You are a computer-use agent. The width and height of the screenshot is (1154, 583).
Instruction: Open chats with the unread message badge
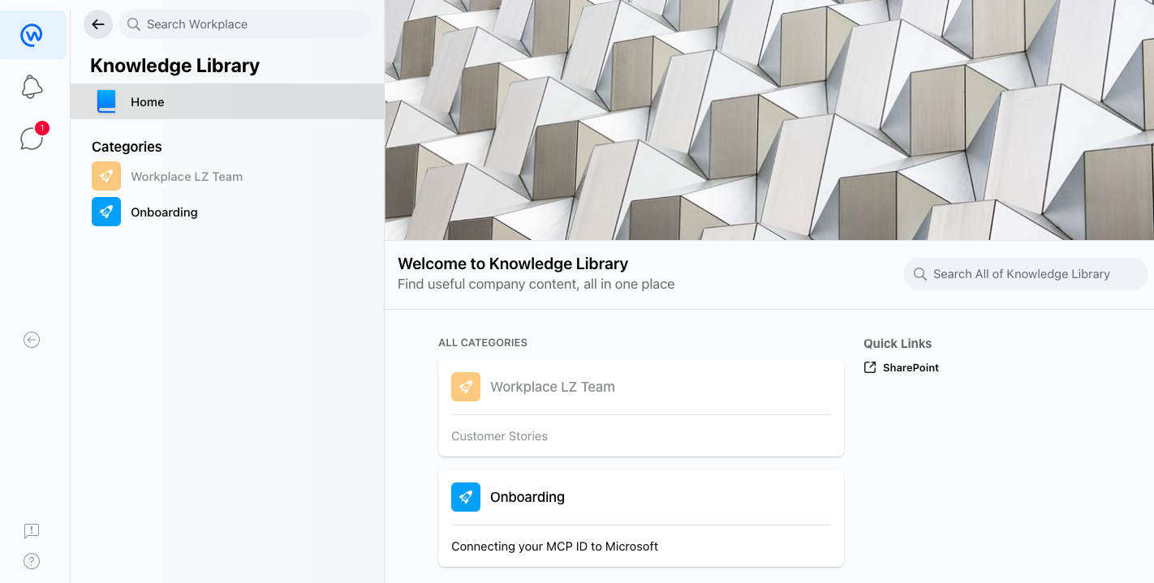pyautogui.click(x=32, y=138)
